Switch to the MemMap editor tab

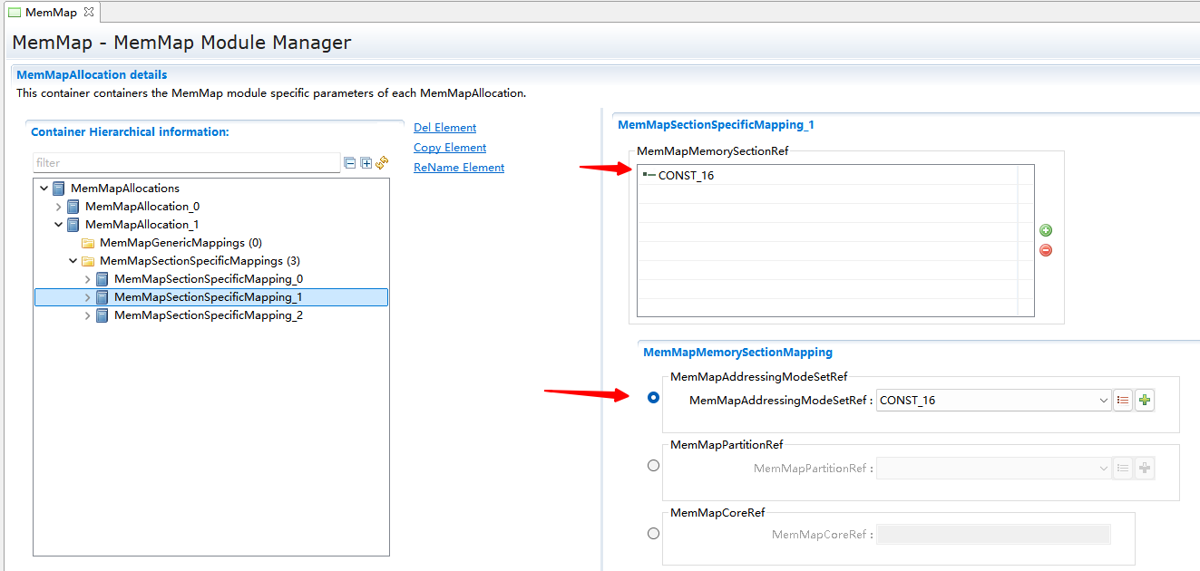tap(50, 13)
